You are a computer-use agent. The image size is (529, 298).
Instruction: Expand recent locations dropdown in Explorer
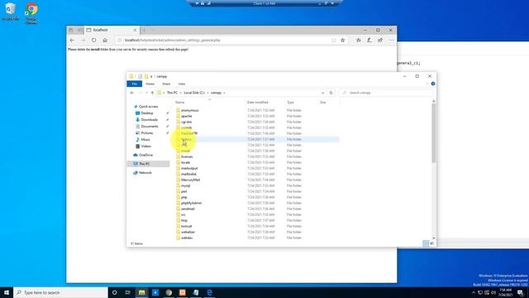(146, 93)
